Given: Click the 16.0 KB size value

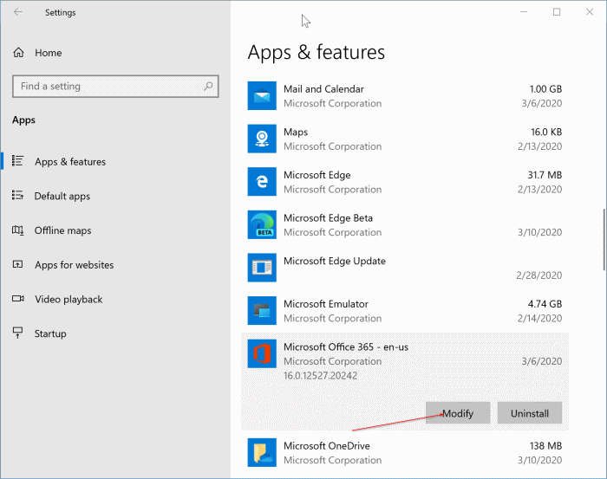Looking at the screenshot, I should (546, 132).
